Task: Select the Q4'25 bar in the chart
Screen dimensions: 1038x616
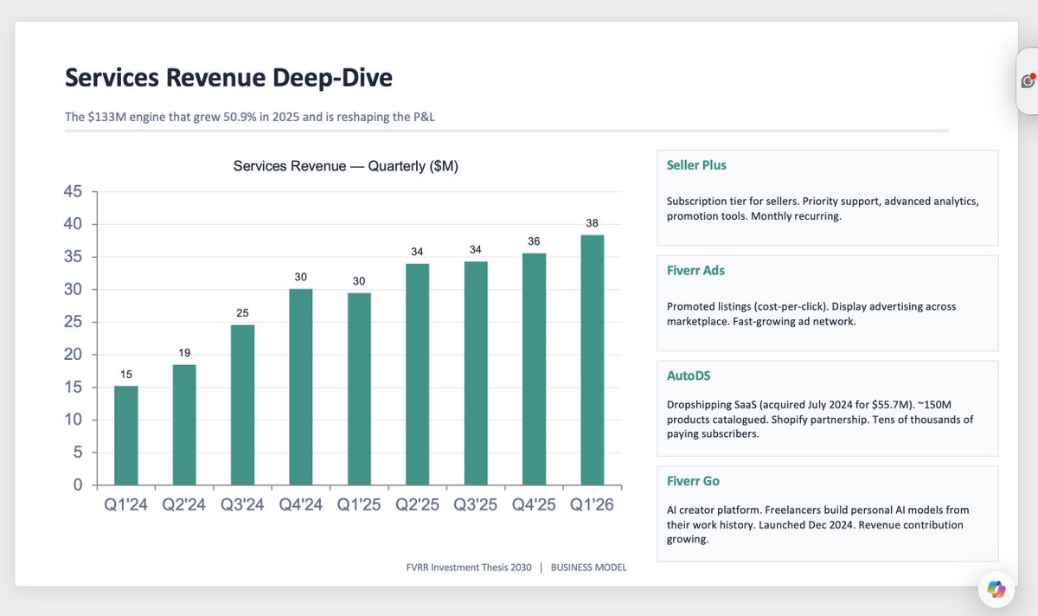Action: click(x=534, y=369)
